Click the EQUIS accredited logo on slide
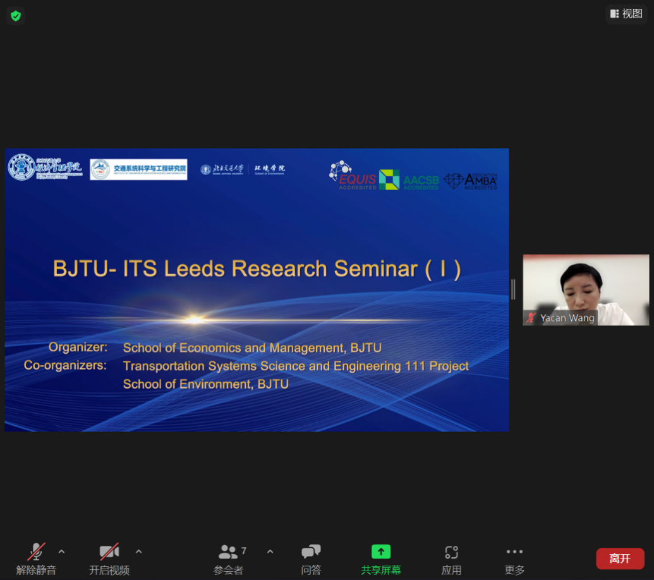 353,176
